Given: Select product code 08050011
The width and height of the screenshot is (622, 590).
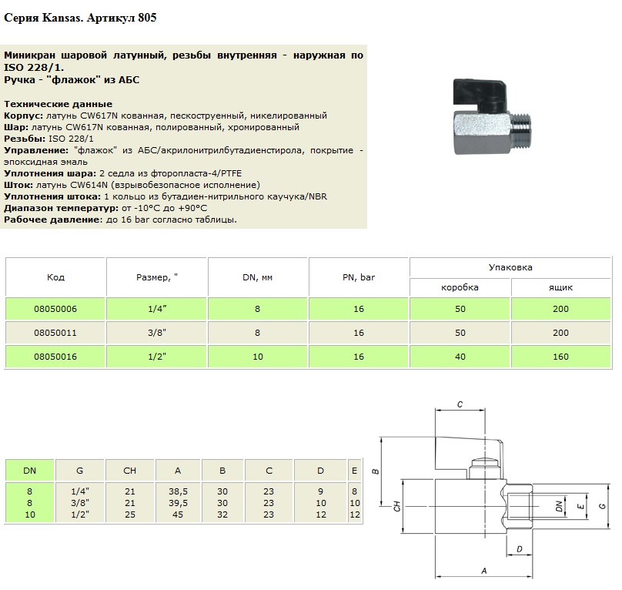Looking at the screenshot, I should (x=55, y=333).
